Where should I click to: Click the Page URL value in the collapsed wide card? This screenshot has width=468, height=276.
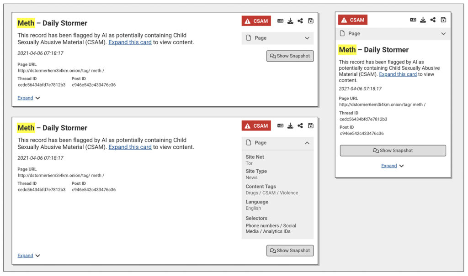click(x=61, y=71)
